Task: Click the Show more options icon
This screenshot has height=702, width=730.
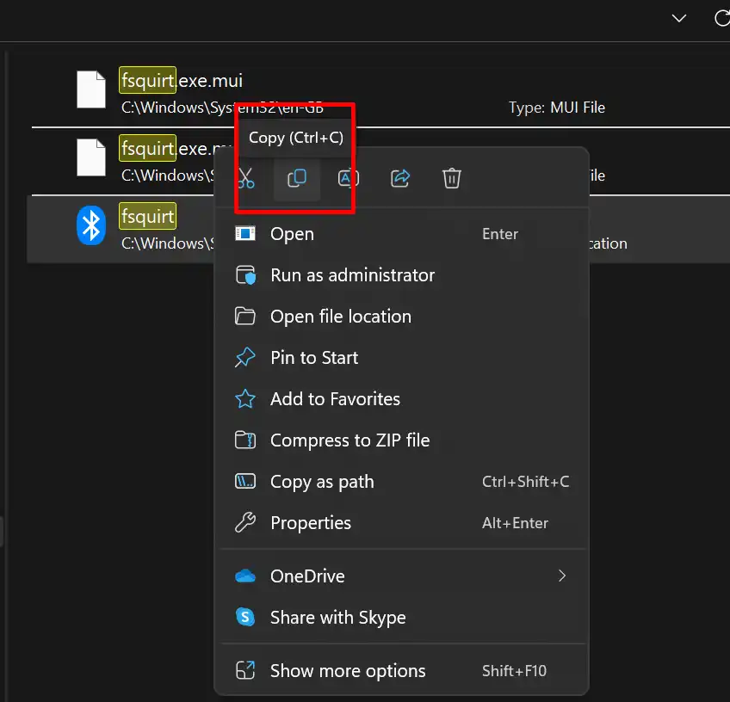Action: click(x=245, y=670)
